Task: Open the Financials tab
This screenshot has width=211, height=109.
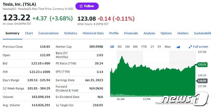Action: [x=131, y=33]
